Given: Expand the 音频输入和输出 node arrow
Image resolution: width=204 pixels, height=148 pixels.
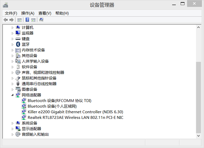Looking at the screenshot, I should [x=12, y=135].
